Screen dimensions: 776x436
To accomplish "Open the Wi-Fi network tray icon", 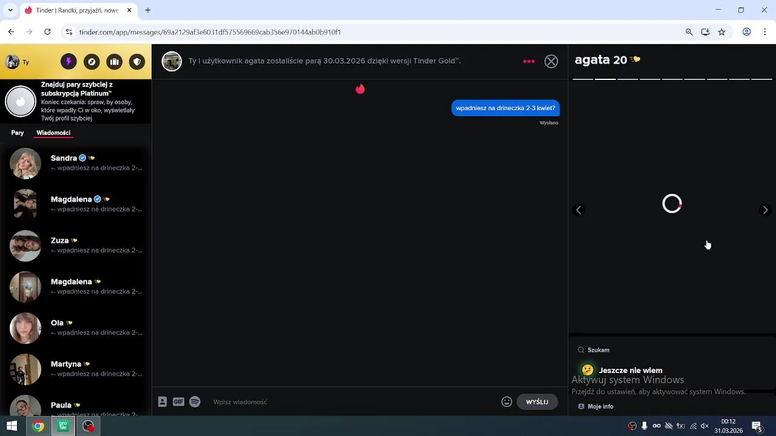I will pos(693,426).
